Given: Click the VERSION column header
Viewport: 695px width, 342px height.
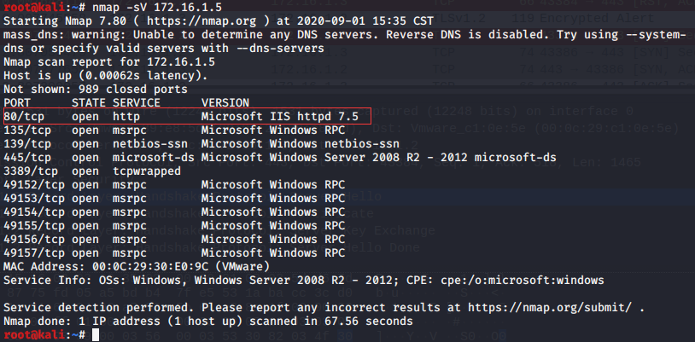Looking at the screenshot, I should pyautogui.click(x=225, y=101).
